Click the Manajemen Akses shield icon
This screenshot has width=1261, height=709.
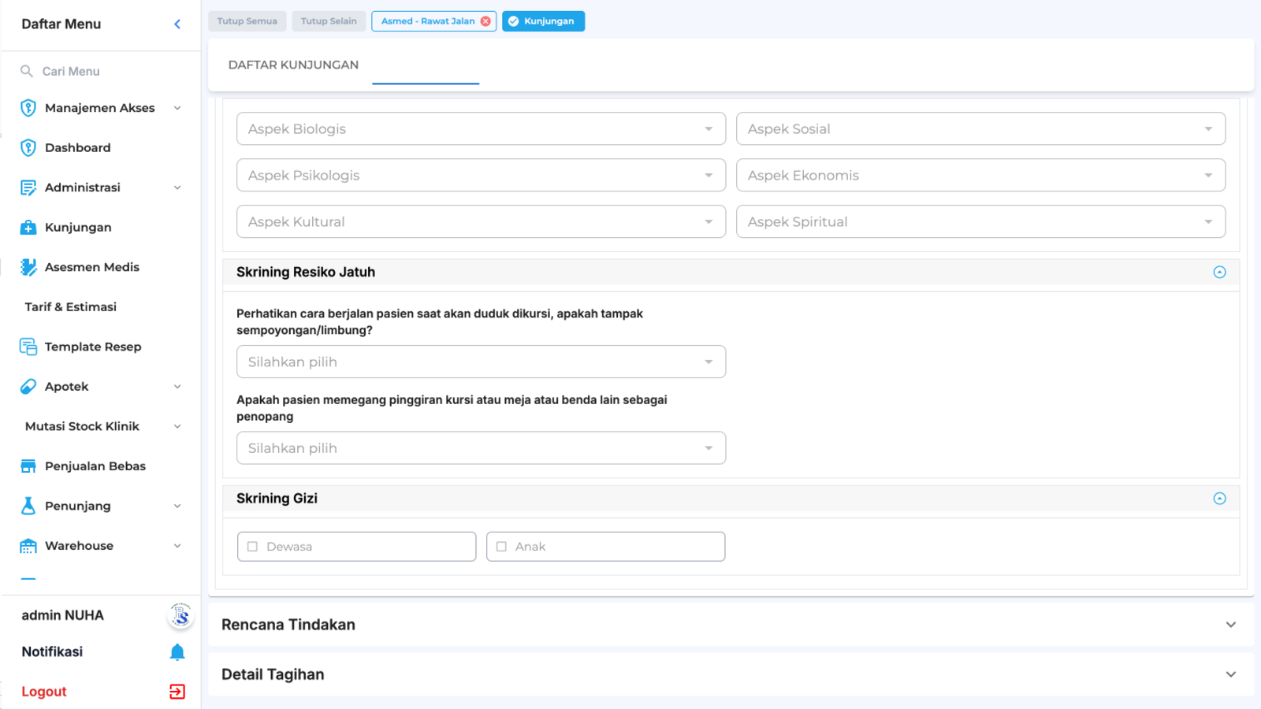tap(28, 108)
